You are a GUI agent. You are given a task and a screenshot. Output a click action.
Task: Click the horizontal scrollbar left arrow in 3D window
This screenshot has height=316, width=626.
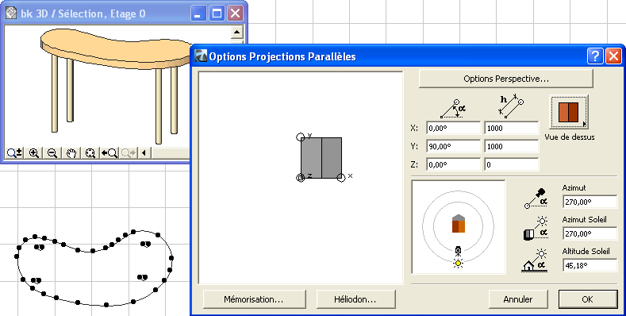pos(144,153)
